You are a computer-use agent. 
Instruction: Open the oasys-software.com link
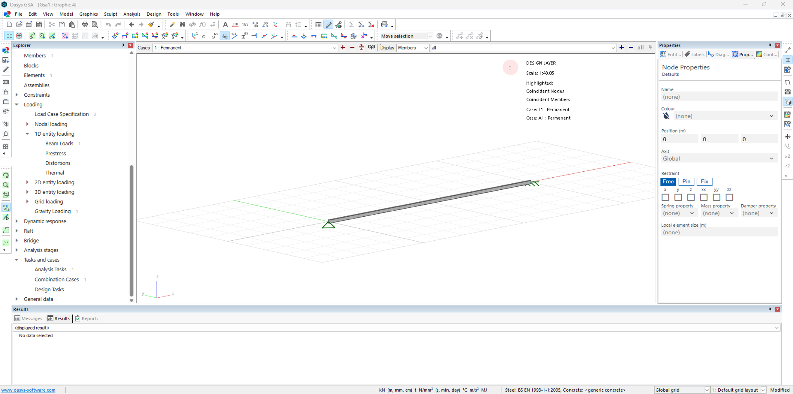[x=28, y=390]
